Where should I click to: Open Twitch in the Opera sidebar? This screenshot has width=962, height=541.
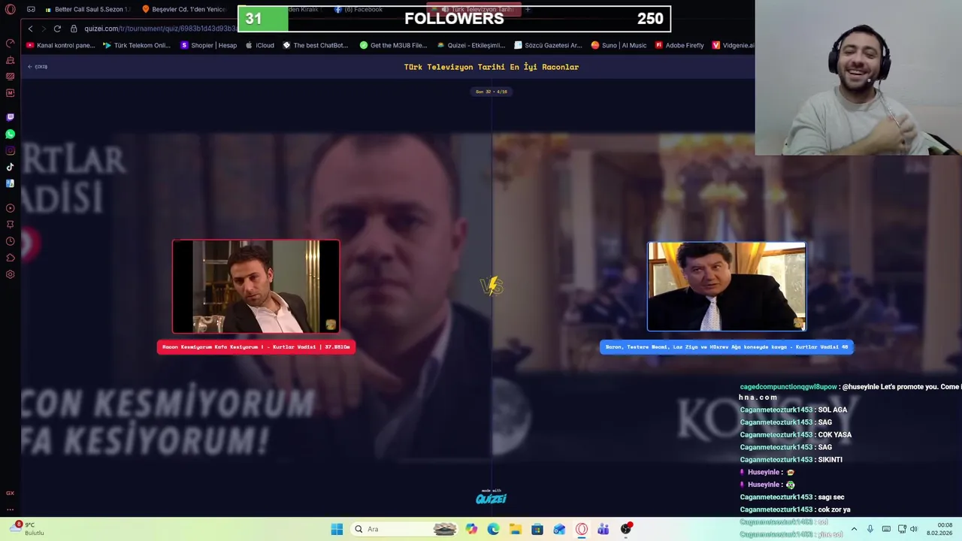click(11, 117)
